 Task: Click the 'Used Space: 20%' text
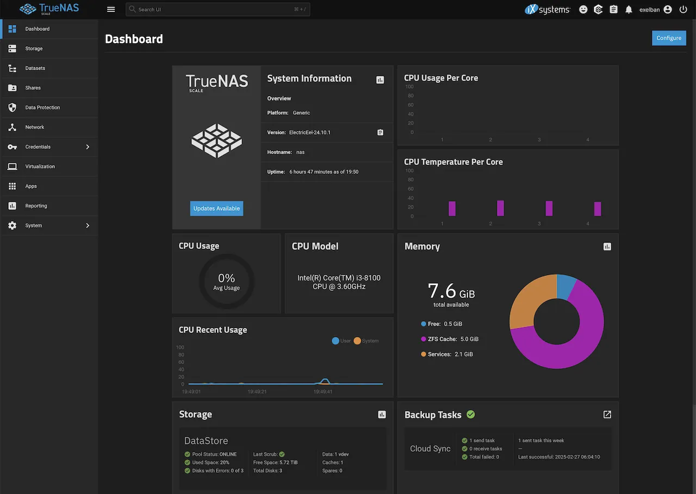click(210, 462)
